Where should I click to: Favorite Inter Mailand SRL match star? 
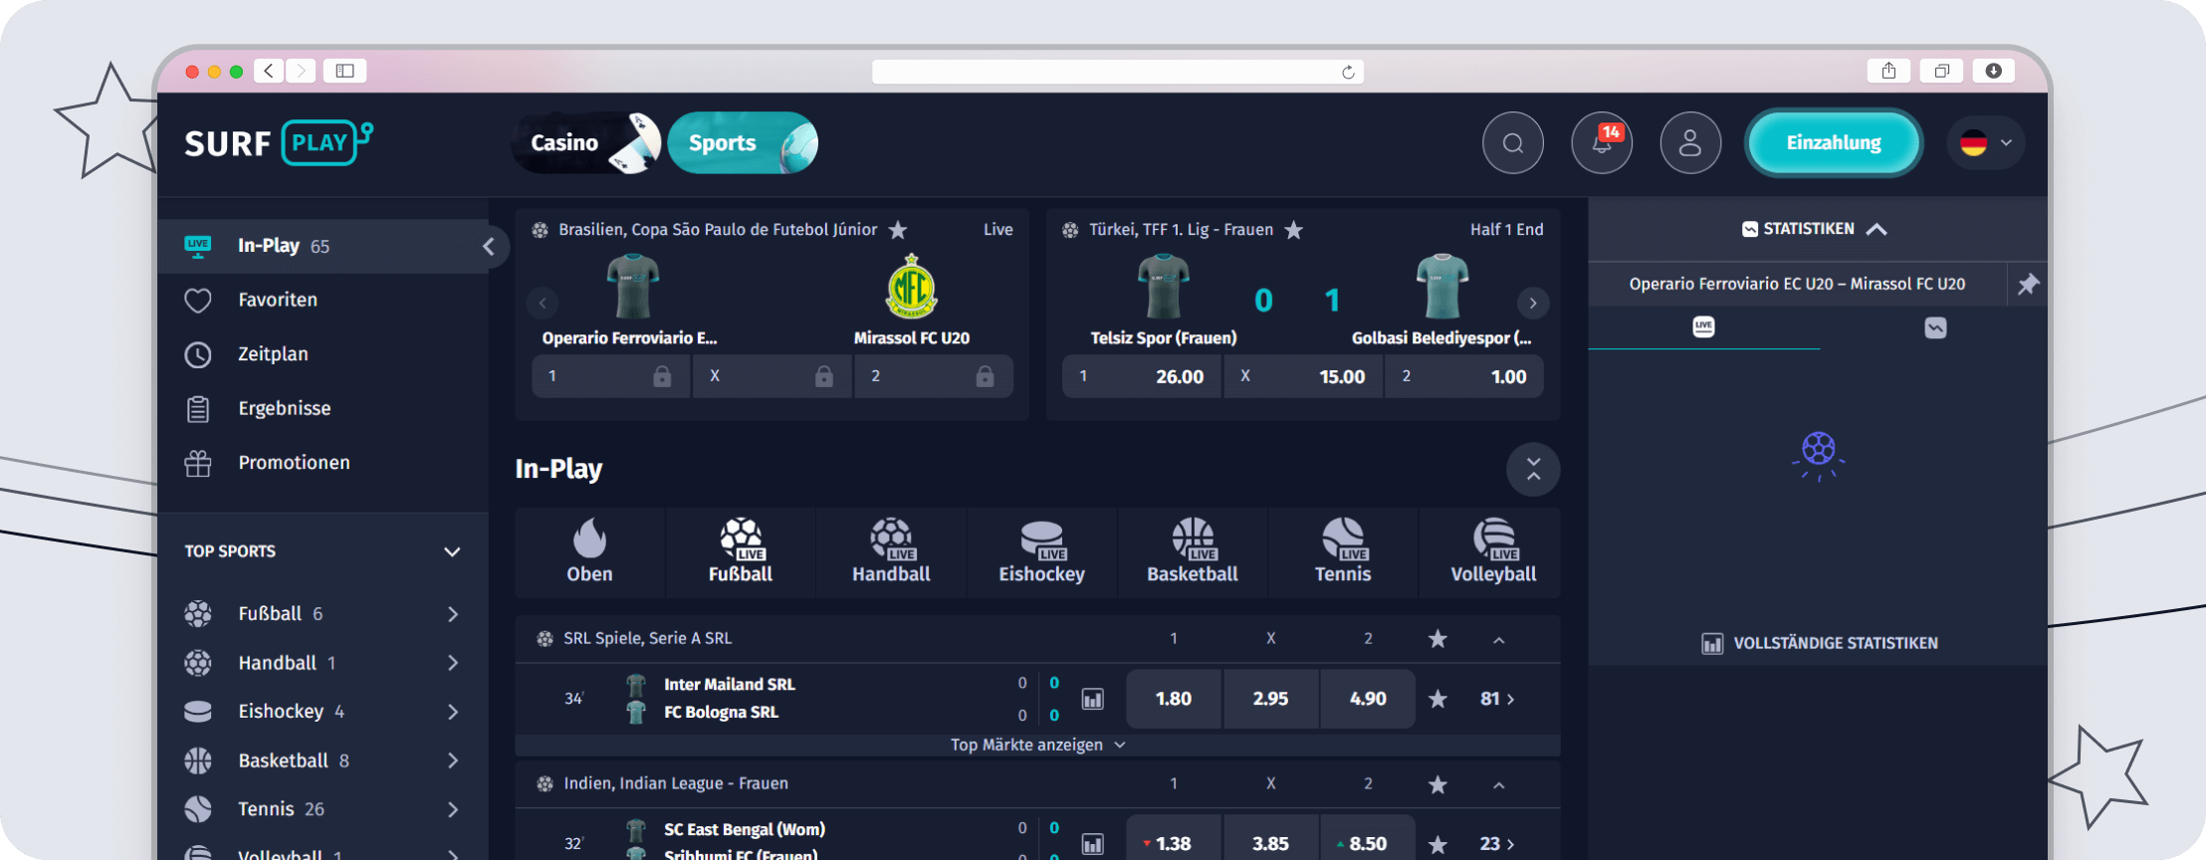tap(1437, 699)
